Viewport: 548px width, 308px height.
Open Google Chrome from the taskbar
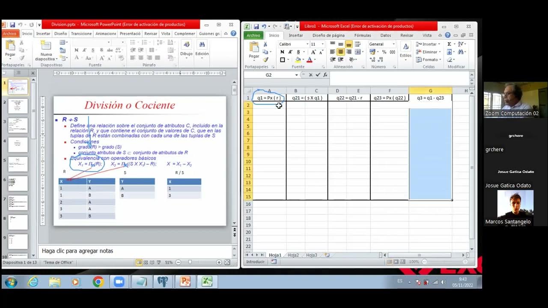[98, 281]
